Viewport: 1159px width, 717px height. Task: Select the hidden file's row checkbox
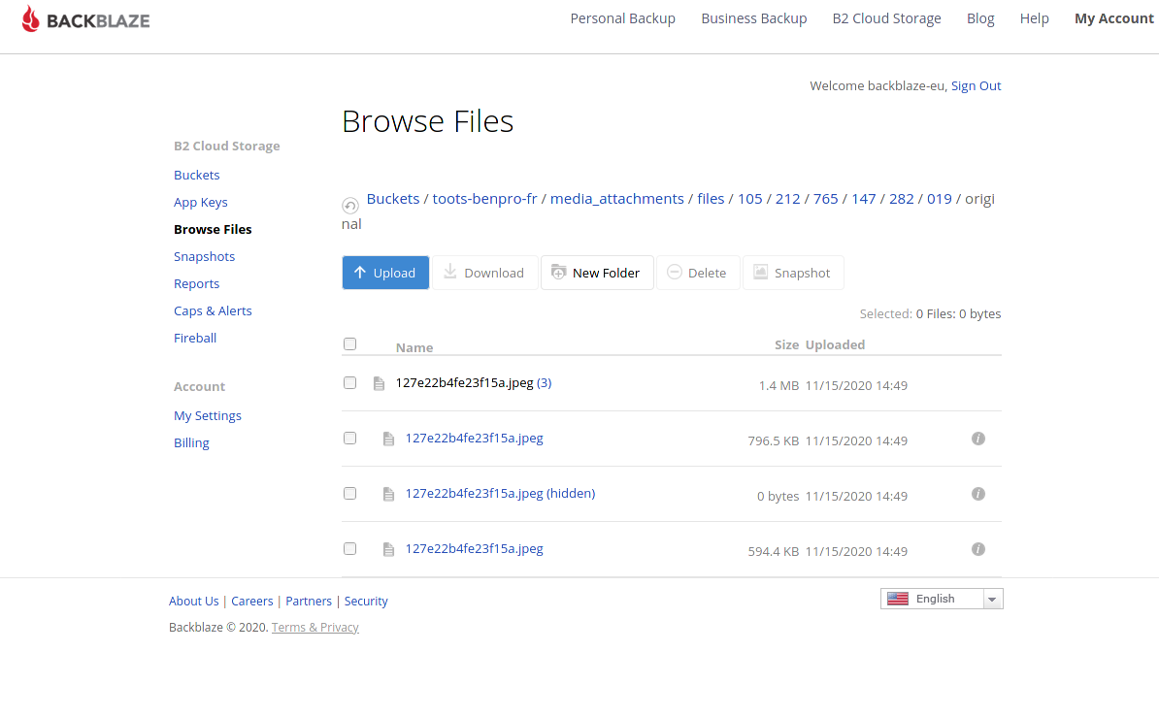point(349,493)
